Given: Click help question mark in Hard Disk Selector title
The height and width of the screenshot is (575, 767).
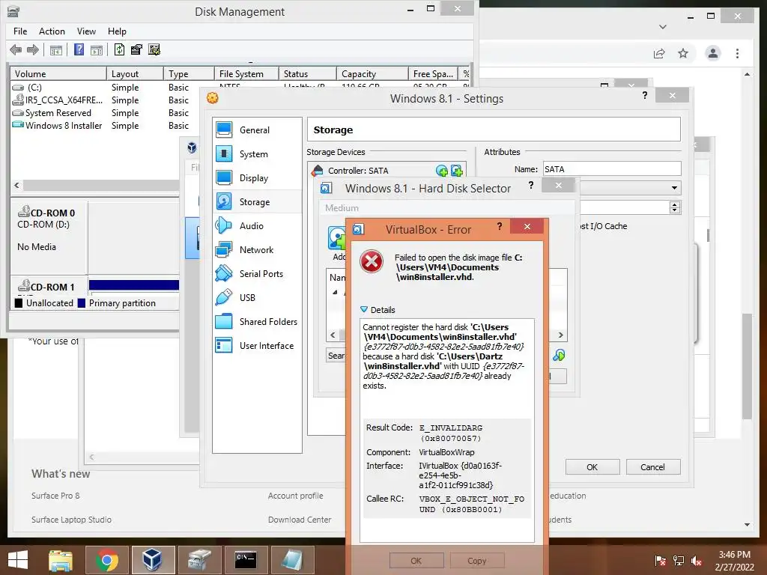Looking at the screenshot, I should (x=531, y=185).
